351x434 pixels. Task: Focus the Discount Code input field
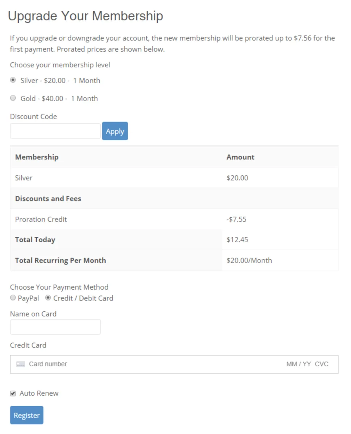55,131
